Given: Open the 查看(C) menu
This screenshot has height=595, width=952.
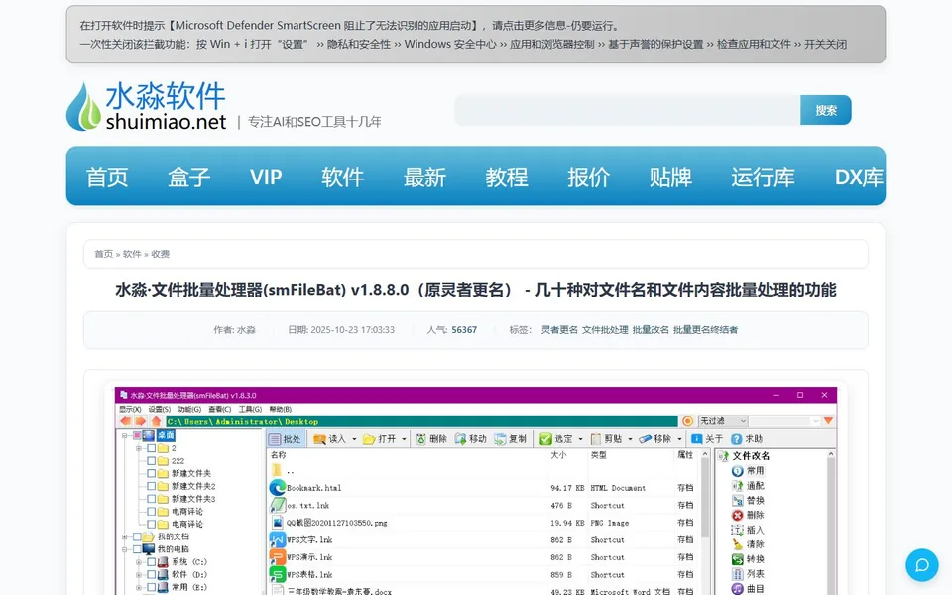Looking at the screenshot, I should [x=220, y=410].
